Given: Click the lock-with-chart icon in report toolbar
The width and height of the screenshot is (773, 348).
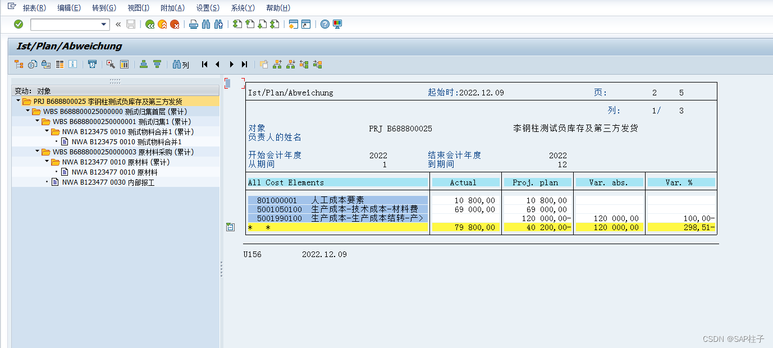Looking at the screenshot, I should [x=46, y=65].
